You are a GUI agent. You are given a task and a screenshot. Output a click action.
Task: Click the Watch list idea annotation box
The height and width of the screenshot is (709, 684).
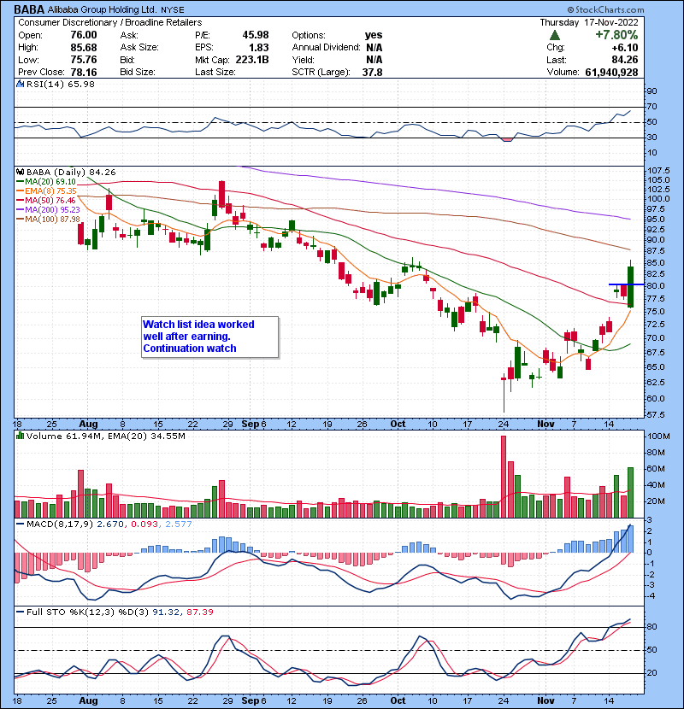point(210,337)
